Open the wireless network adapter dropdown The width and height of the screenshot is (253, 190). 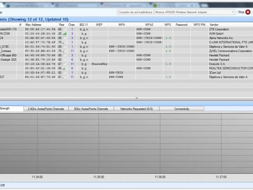click(176, 12)
